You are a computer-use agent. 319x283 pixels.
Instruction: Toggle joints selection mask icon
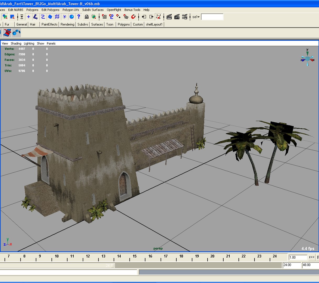click(35, 17)
